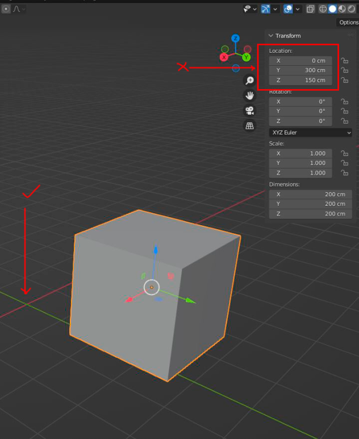Collapse the Transform panel
Screen dimensions: 359x439
click(271, 36)
